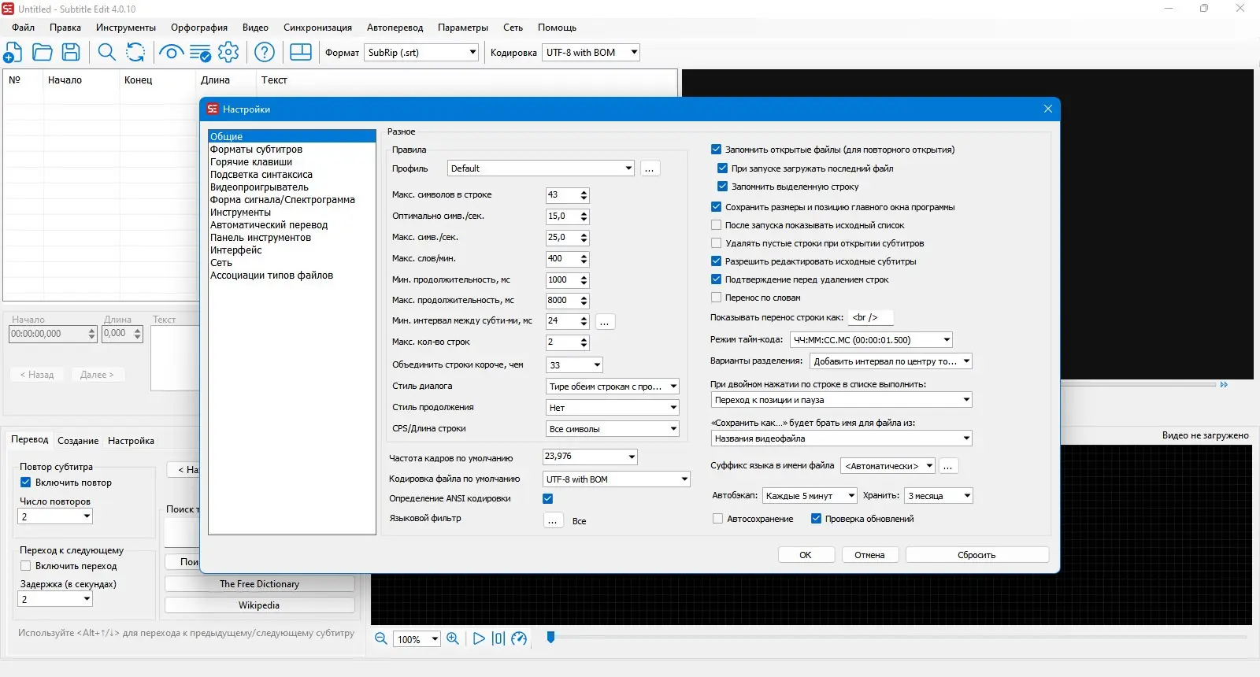Select Горячие клавиши in the settings list
The height and width of the screenshot is (677, 1260).
pos(251,162)
